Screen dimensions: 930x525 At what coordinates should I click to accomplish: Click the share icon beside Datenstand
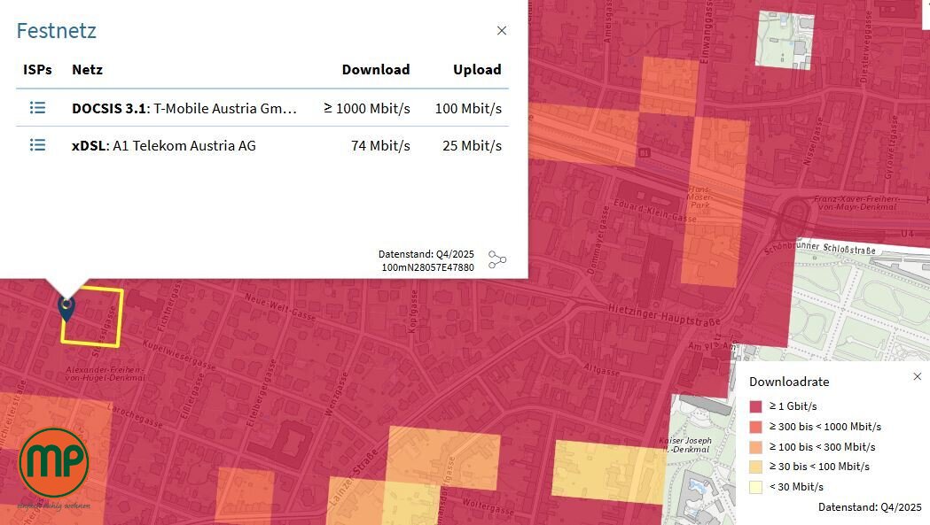coord(497,259)
